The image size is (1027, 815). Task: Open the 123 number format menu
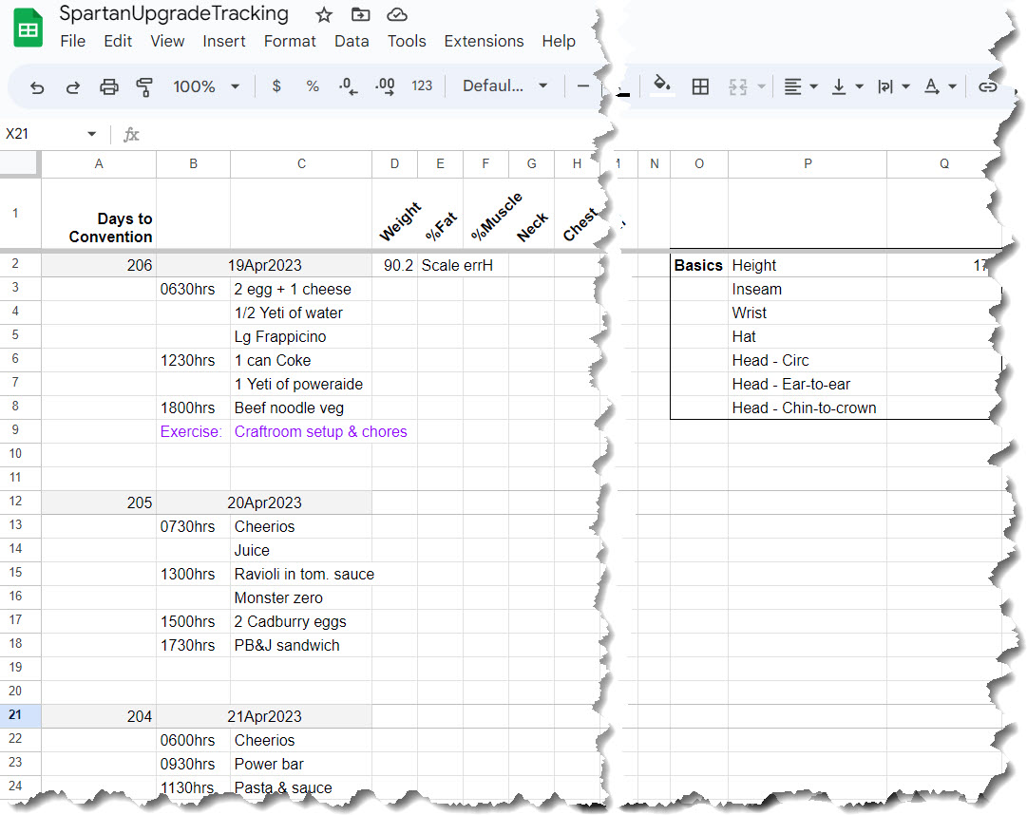(x=422, y=85)
